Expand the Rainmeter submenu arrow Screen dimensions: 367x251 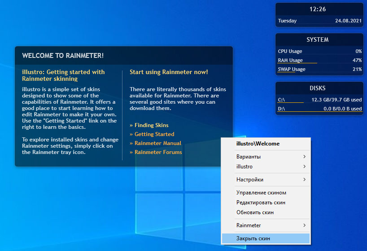pos(304,225)
